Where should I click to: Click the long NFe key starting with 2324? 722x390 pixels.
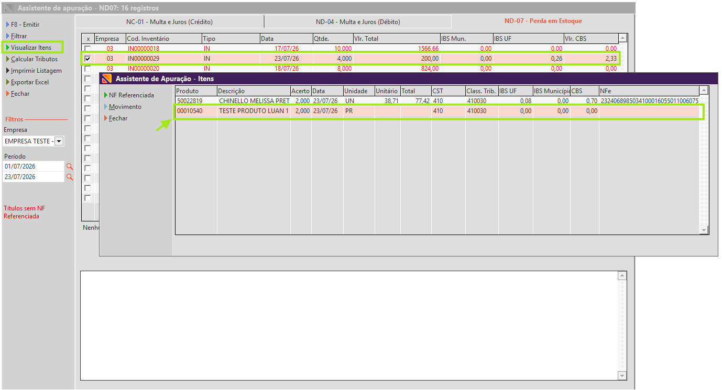(649, 101)
